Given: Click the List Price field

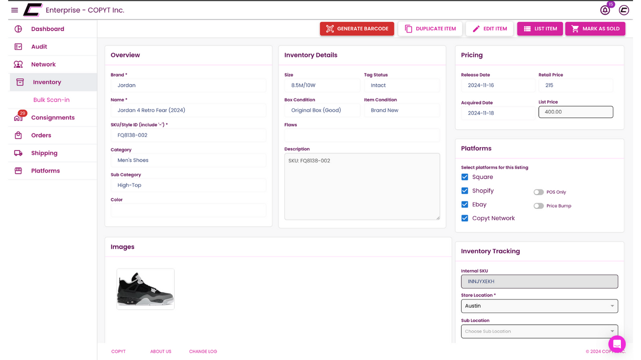Looking at the screenshot, I should 576,112.
